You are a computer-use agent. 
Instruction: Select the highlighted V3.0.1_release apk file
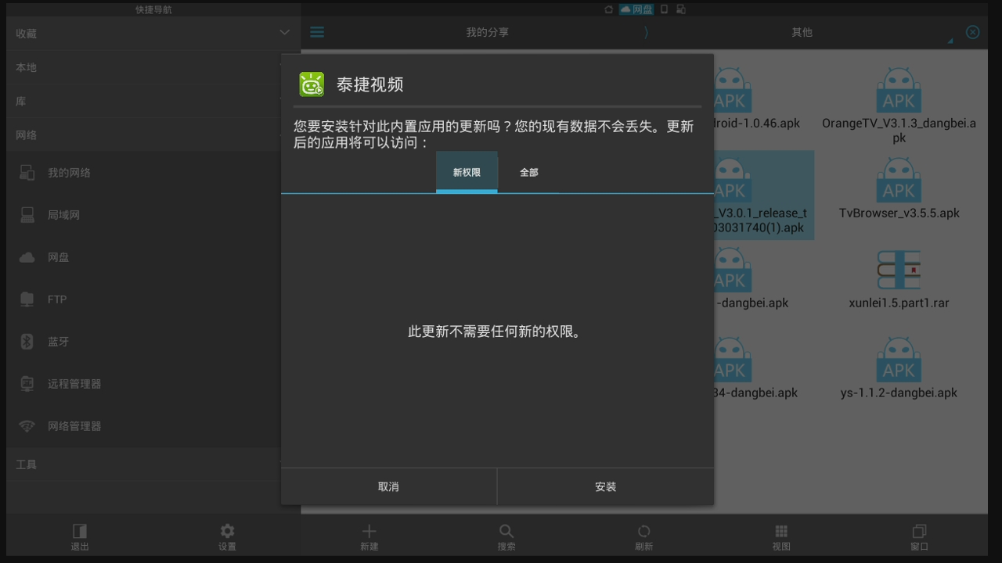click(764, 195)
